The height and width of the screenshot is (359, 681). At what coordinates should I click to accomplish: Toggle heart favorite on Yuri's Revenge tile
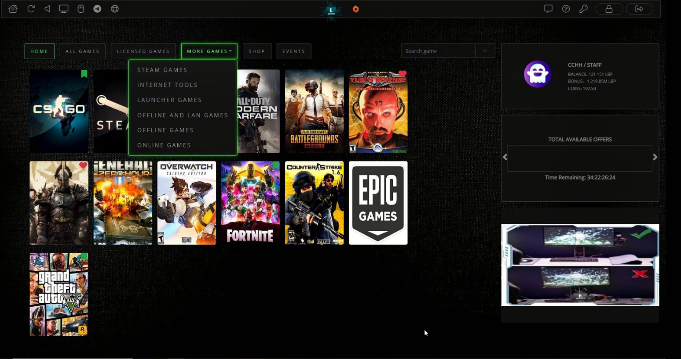pyautogui.click(x=403, y=73)
